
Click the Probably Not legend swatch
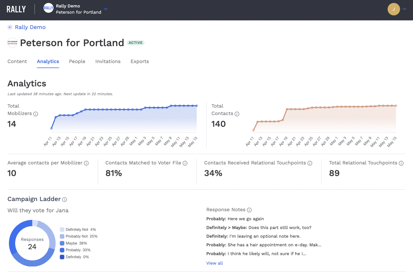coord(62,237)
